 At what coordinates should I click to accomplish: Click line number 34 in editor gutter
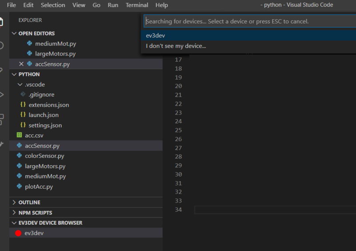click(x=178, y=210)
